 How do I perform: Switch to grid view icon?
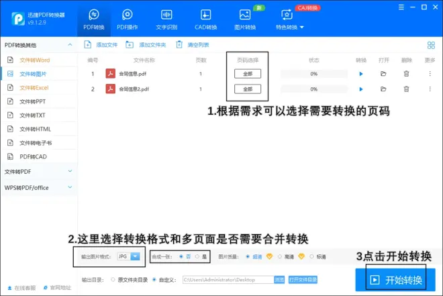point(431,45)
